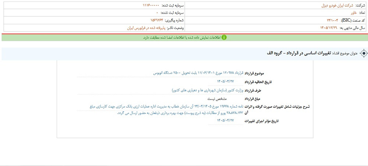Click the 'موضوع قرارداد' label
The height and width of the screenshot is (166, 368).
coord(254,73)
